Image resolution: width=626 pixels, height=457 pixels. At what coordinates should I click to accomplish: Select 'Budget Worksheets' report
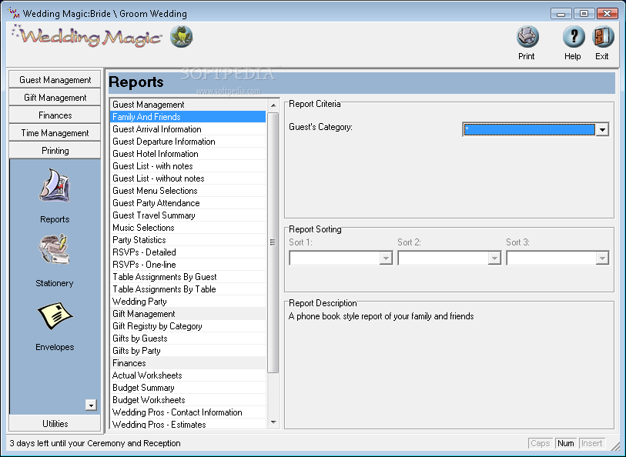[x=188, y=400]
